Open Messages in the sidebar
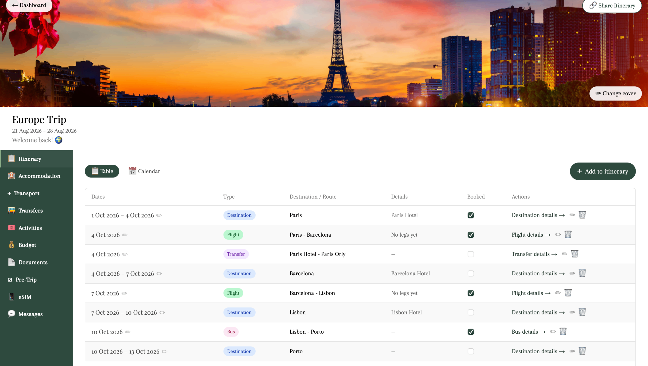This screenshot has height=366, width=648. 36,314
